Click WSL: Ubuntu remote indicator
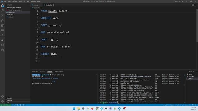 (5, 105)
